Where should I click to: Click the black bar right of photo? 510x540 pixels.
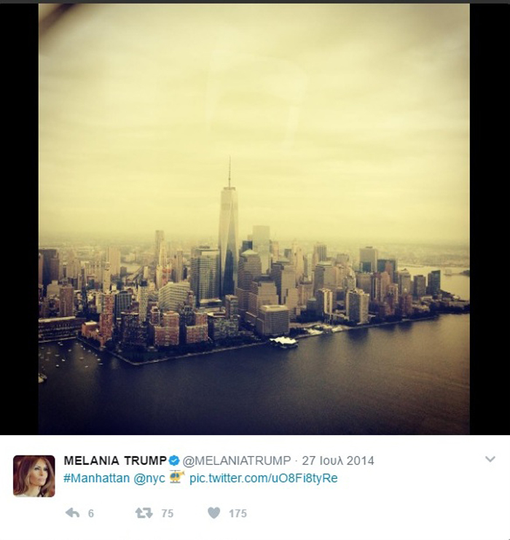[490, 219]
